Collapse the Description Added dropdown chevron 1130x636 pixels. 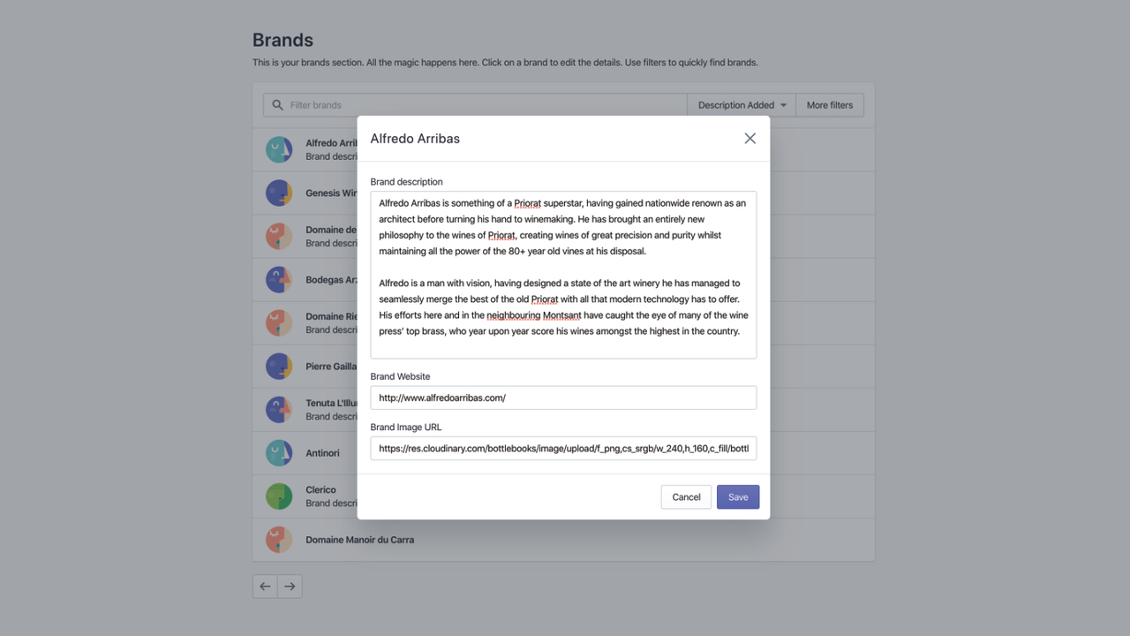pos(783,104)
